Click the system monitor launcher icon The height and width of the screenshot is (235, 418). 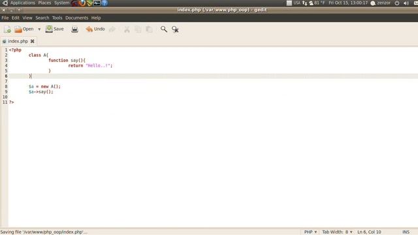click(x=97, y=3)
